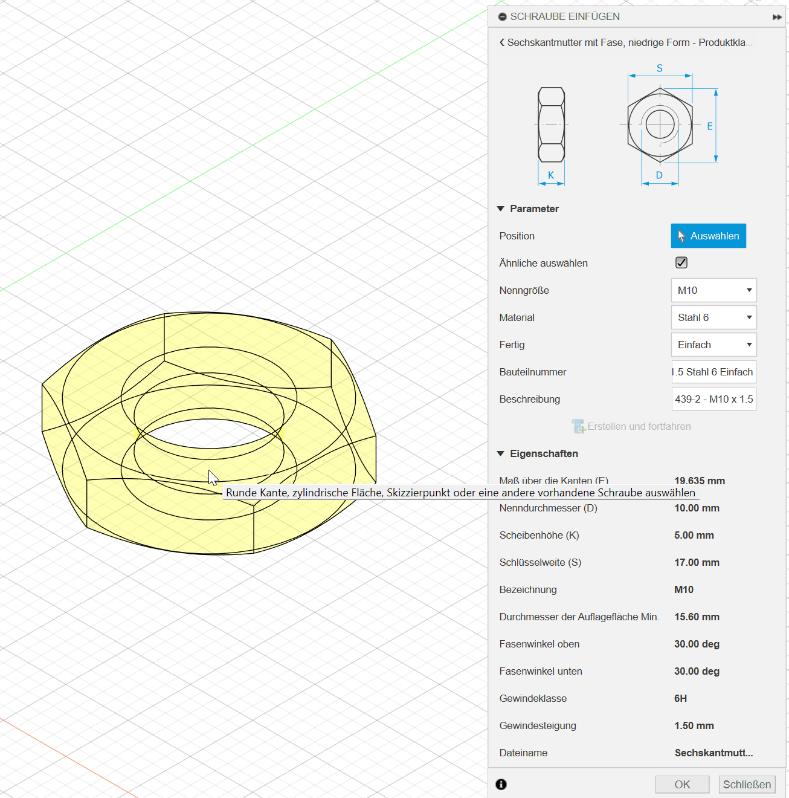Collapse the Eigenschaften section
Image resolution: width=789 pixels, height=798 pixels.
[x=500, y=453]
